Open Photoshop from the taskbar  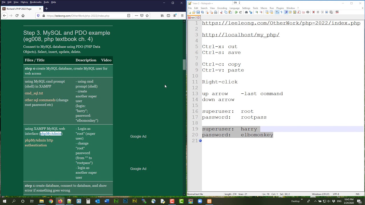[x=125, y=201]
